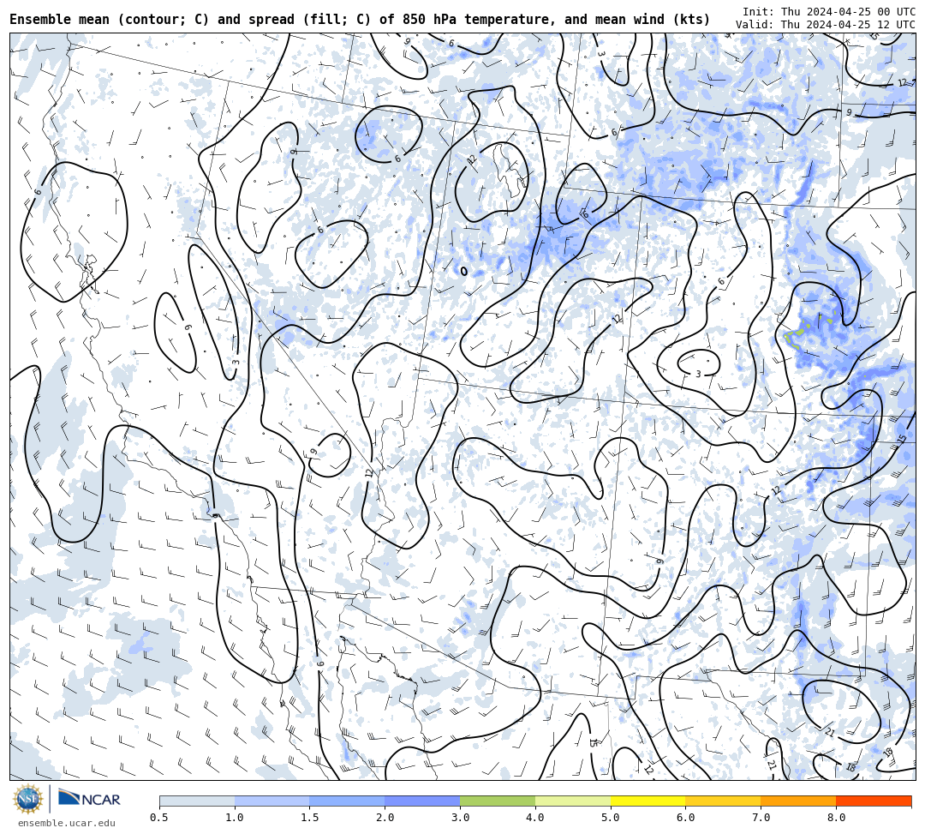Select the 5.0–6.0 yellow swatch
925x834 pixels.
pyautogui.click(x=648, y=801)
